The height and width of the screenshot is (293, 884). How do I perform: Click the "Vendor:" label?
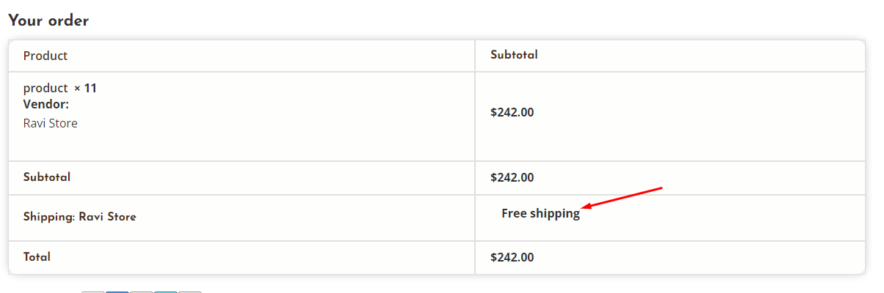click(46, 104)
